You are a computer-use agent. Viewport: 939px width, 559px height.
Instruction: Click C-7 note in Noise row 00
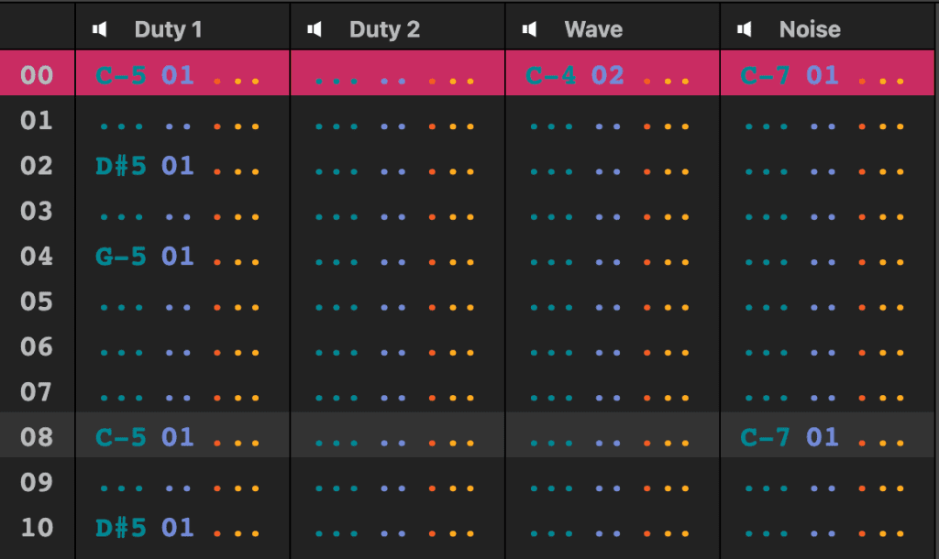(x=765, y=75)
